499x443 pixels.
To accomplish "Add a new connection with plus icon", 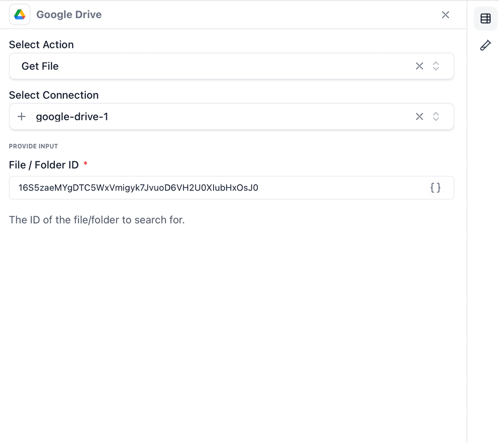I will (x=21, y=116).
